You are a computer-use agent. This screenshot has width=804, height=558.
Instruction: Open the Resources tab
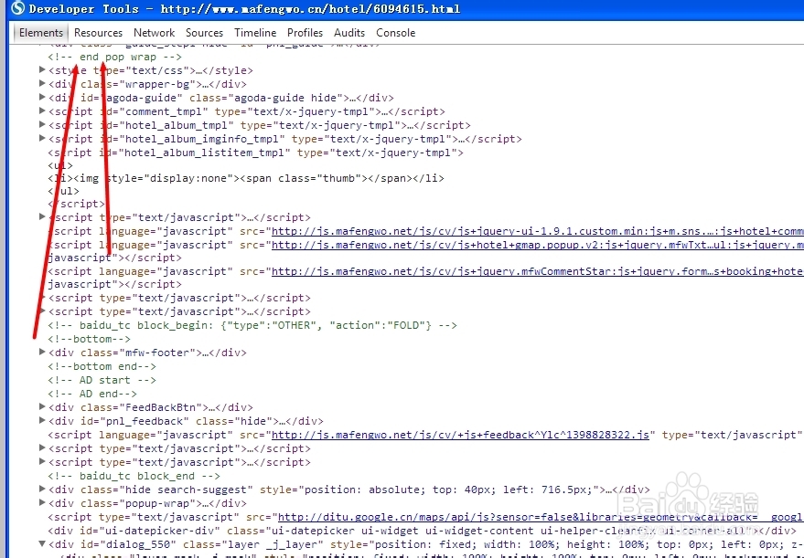98,33
